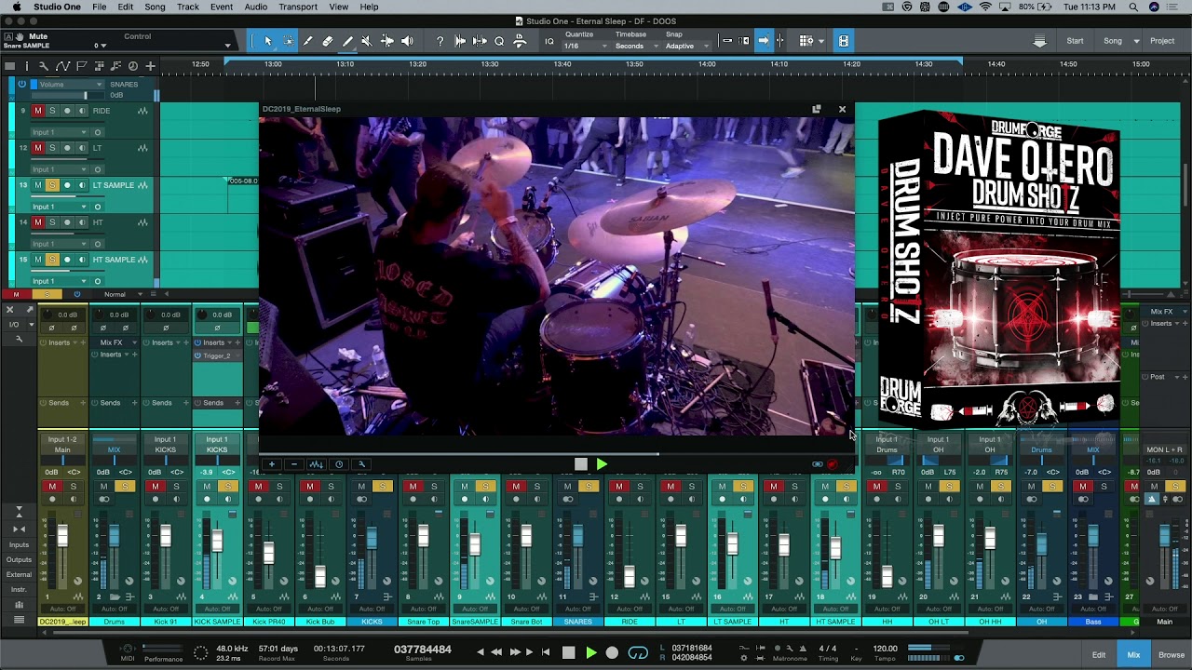The width and height of the screenshot is (1192, 670).
Task: Solo the LT track
Action: pos(52,148)
